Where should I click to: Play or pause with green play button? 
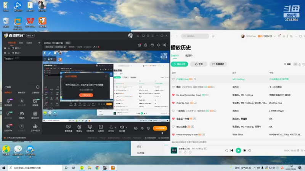coord(238,150)
